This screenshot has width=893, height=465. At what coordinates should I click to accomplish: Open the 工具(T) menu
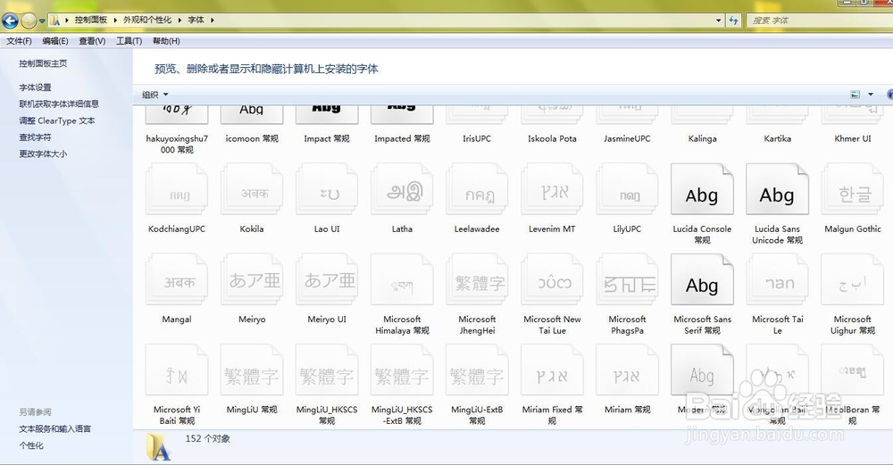(x=129, y=41)
